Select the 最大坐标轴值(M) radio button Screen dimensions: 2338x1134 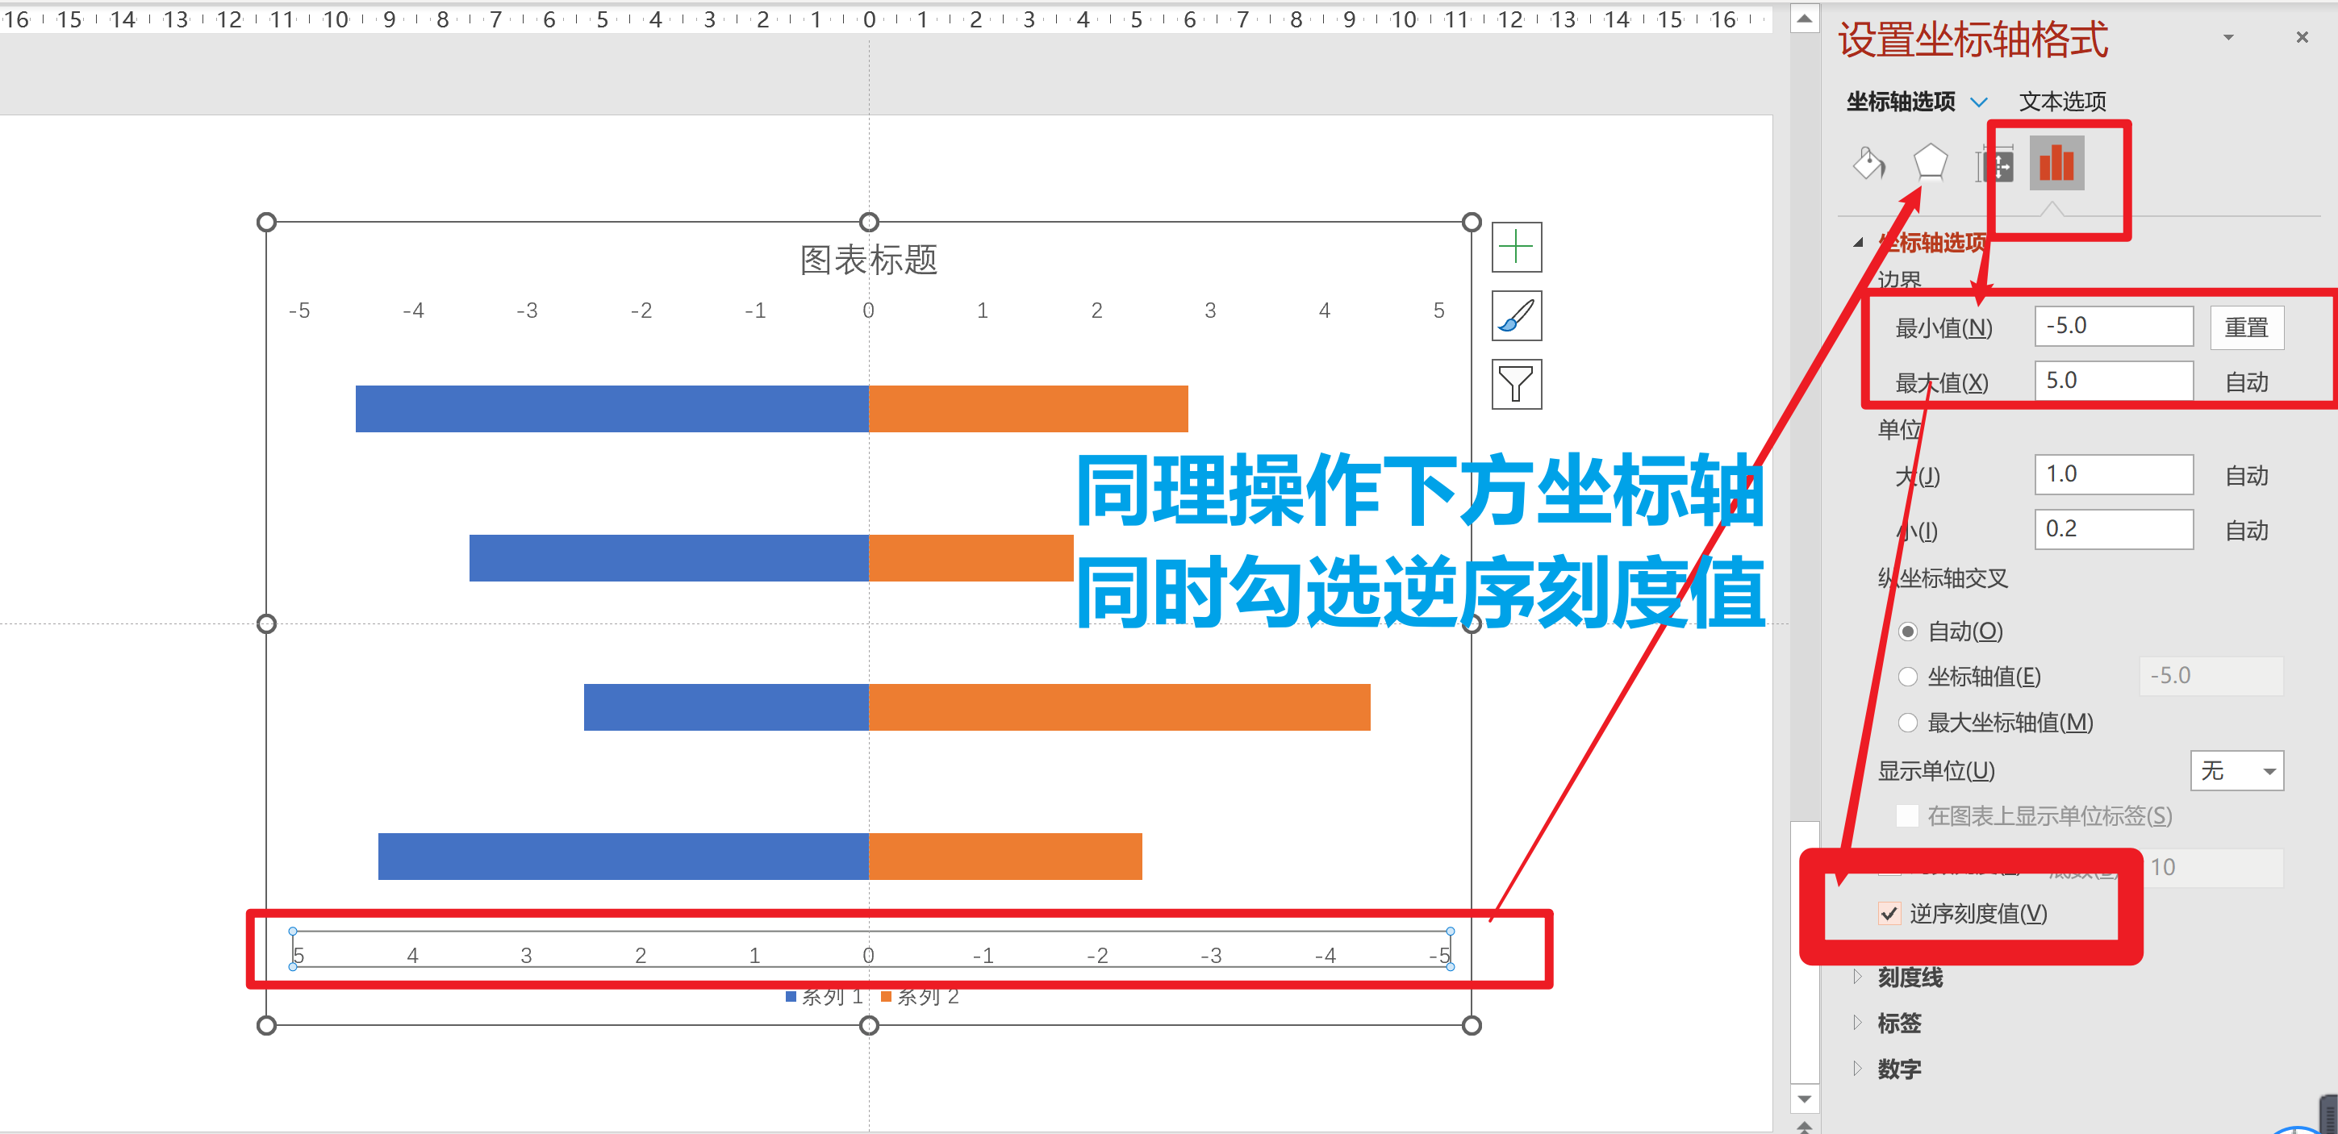click(x=1908, y=723)
